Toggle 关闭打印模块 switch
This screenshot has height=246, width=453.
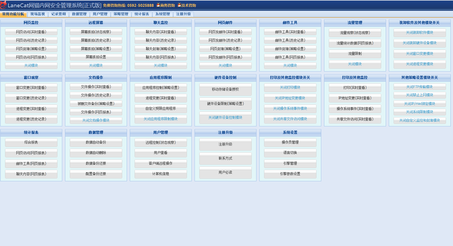[290, 88]
